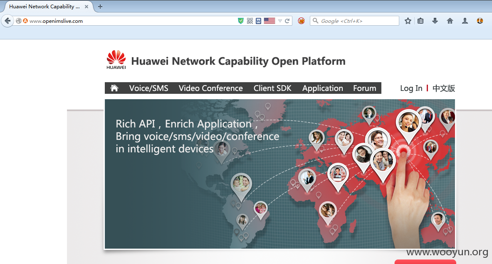Open the Video Conference menu item
The height and width of the screenshot is (264, 492).
coord(211,88)
